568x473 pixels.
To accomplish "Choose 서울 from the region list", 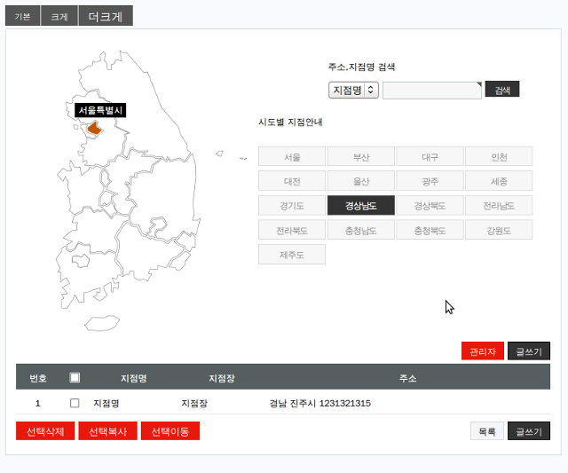I will point(292,157).
